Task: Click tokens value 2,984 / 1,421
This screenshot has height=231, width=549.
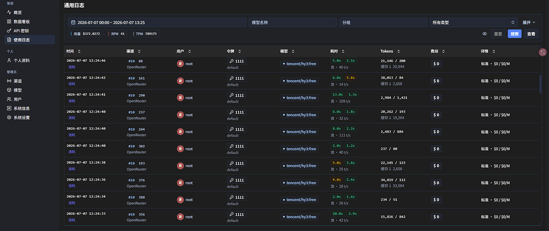Action: (x=394, y=98)
